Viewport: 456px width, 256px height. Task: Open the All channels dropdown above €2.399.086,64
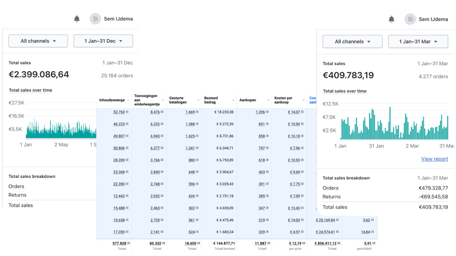point(38,41)
